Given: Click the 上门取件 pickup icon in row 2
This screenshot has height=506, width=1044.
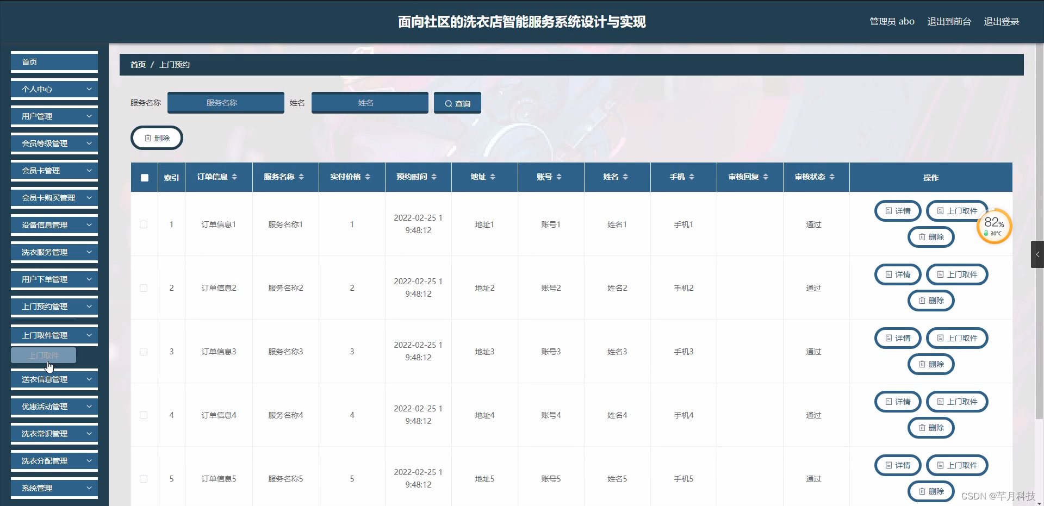Looking at the screenshot, I should tap(940, 274).
